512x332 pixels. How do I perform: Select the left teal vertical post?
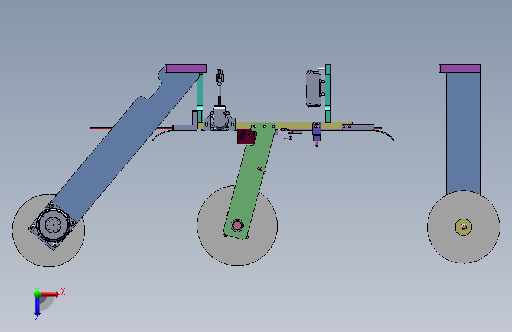pos(200,98)
